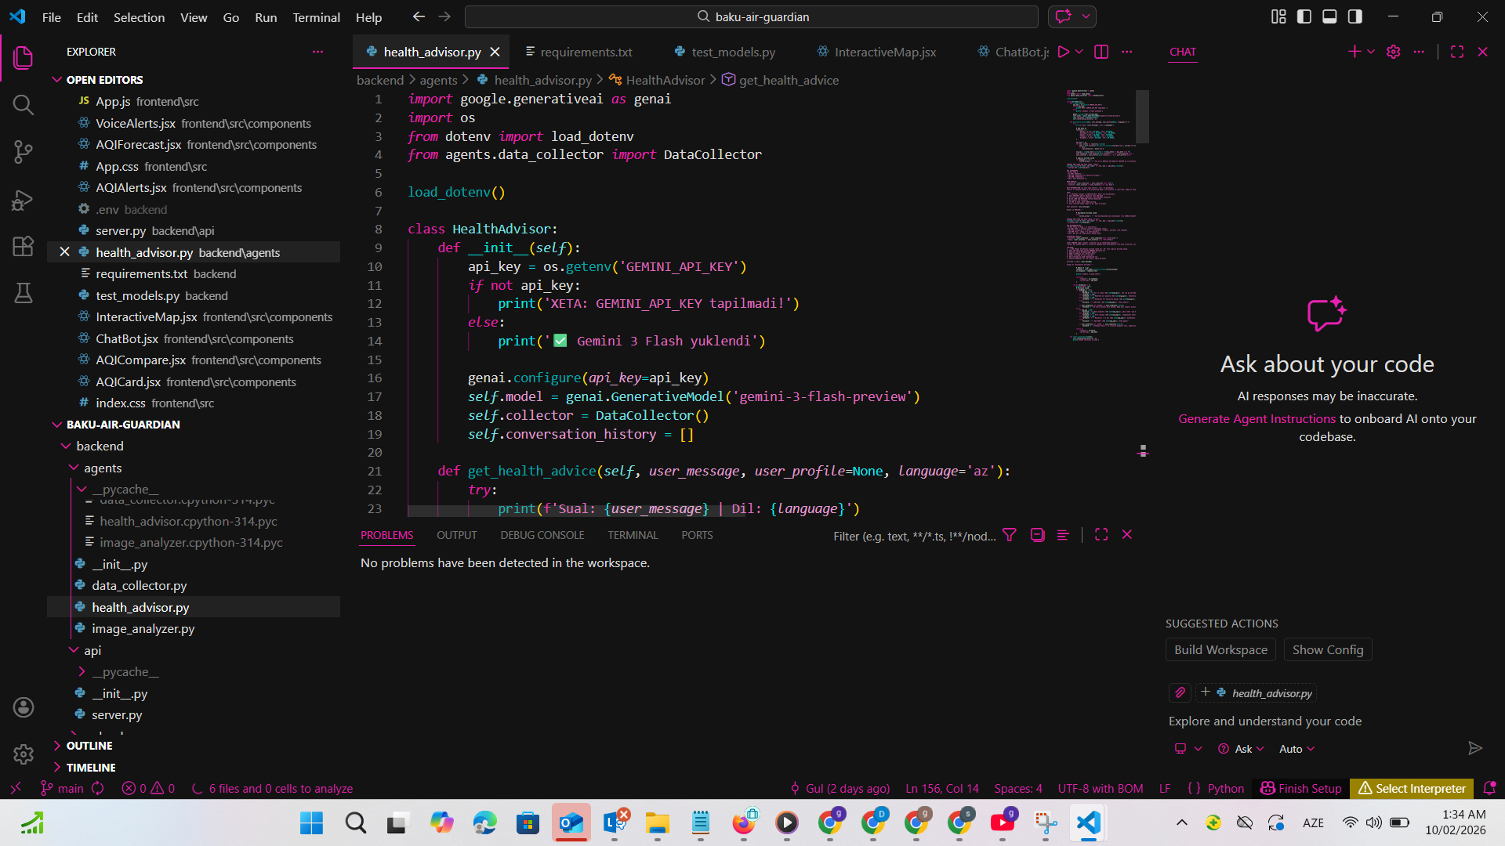Open the Search view in activity bar

click(x=23, y=104)
